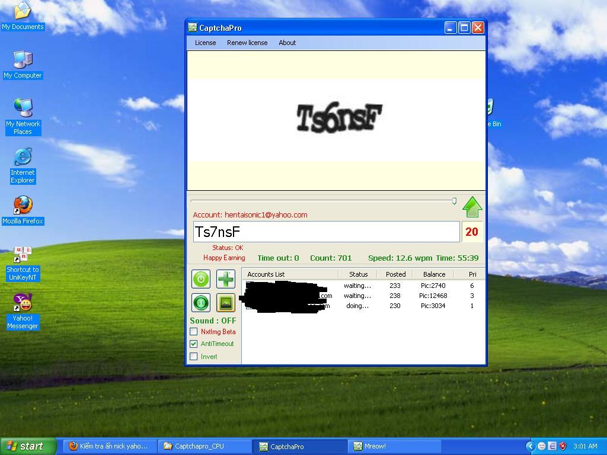Select My Network Places desktop icon
Viewport: 607px width, 455px height.
(x=23, y=117)
